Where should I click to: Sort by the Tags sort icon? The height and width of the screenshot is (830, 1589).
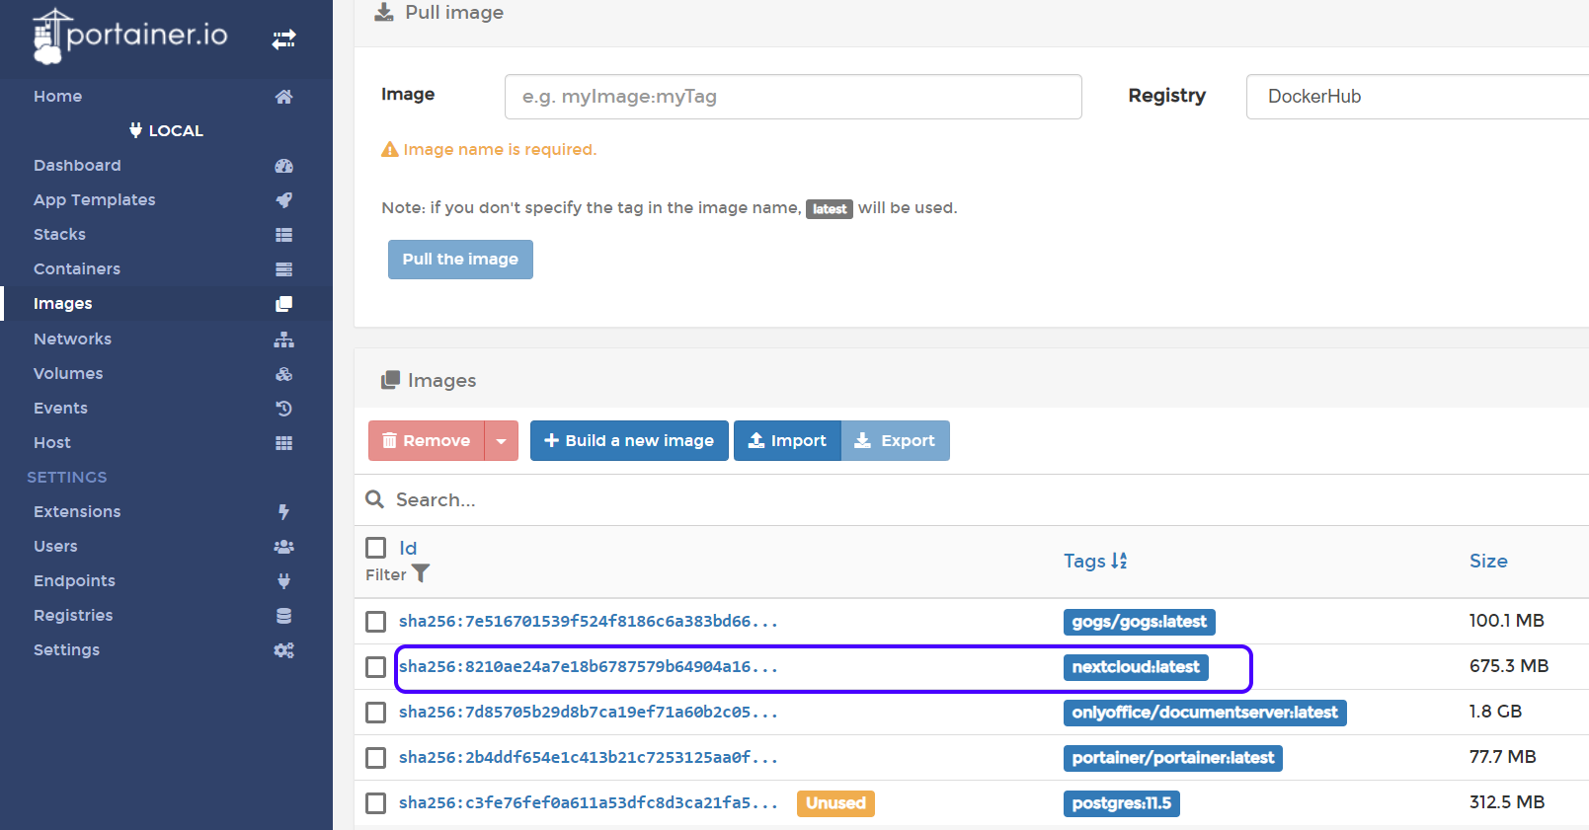pos(1119,561)
